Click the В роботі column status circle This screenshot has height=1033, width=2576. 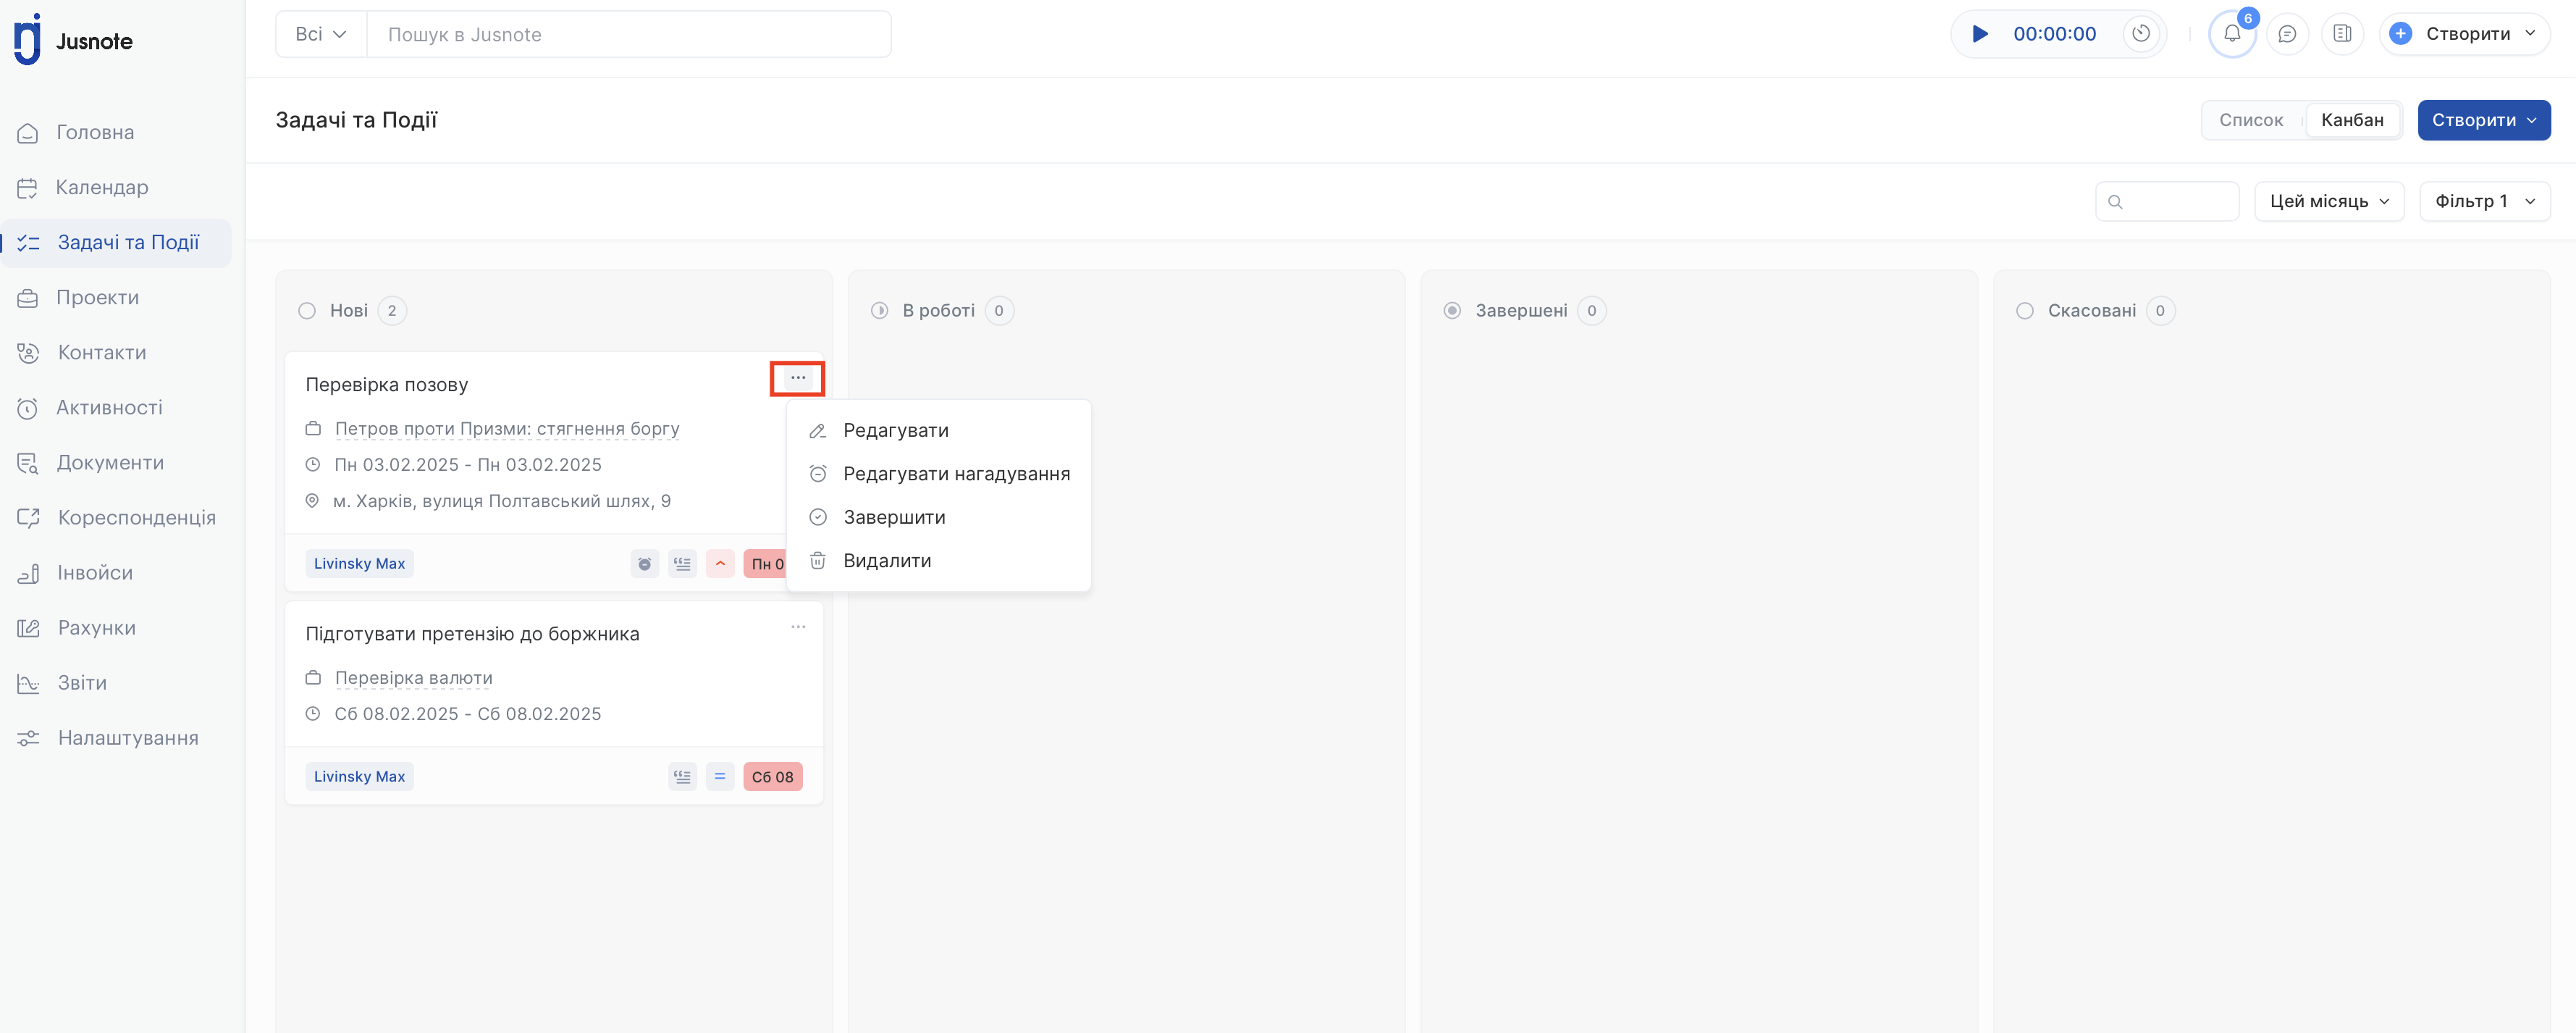[x=880, y=310]
